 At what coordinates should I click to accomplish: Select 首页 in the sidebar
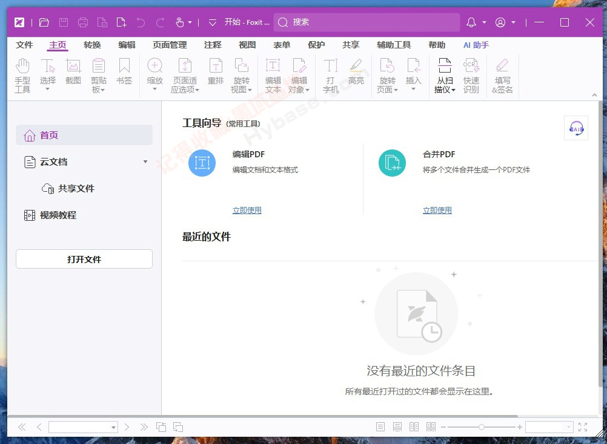pyautogui.click(x=84, y=135)
